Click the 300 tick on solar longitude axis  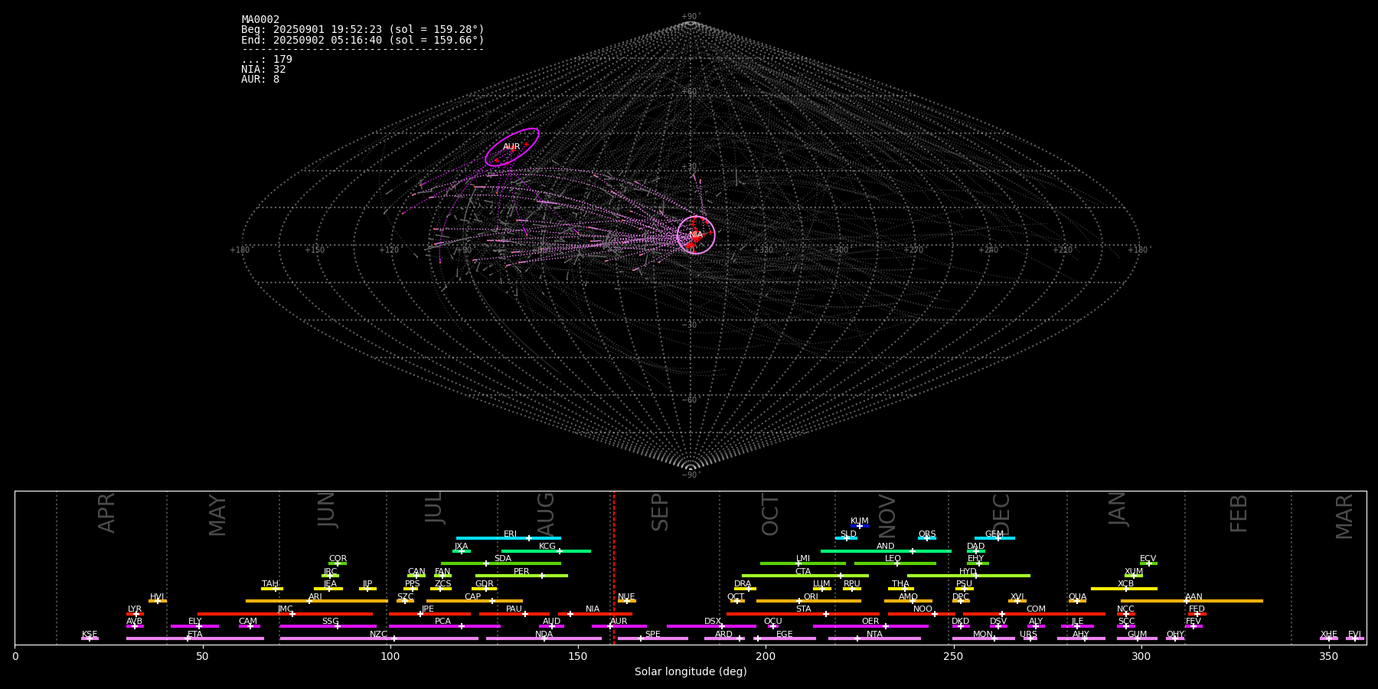click(1141, 656)
